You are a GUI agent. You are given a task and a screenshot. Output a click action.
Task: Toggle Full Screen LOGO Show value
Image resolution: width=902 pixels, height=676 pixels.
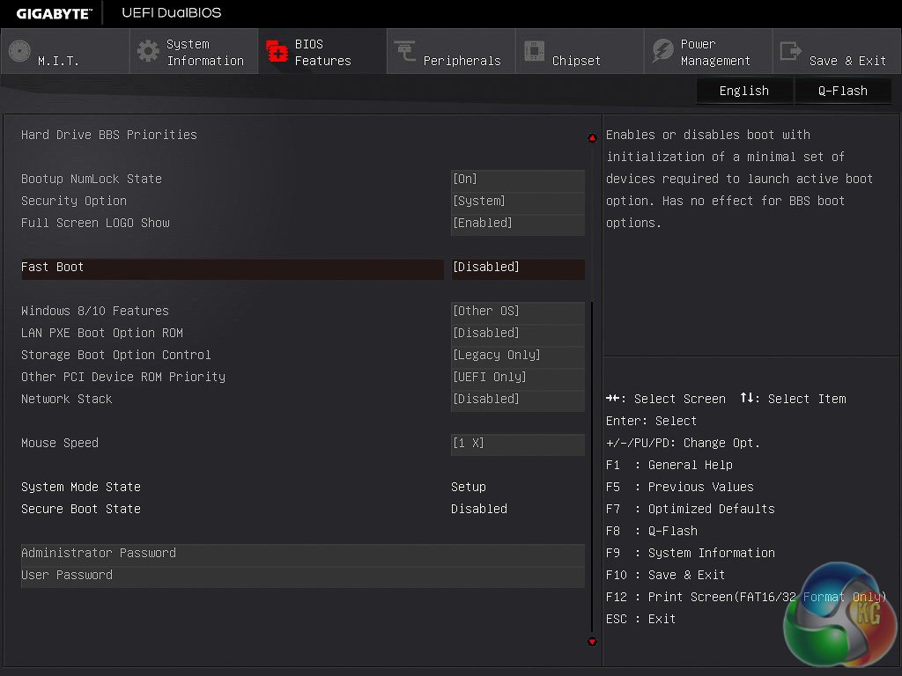tap(517, 224)
